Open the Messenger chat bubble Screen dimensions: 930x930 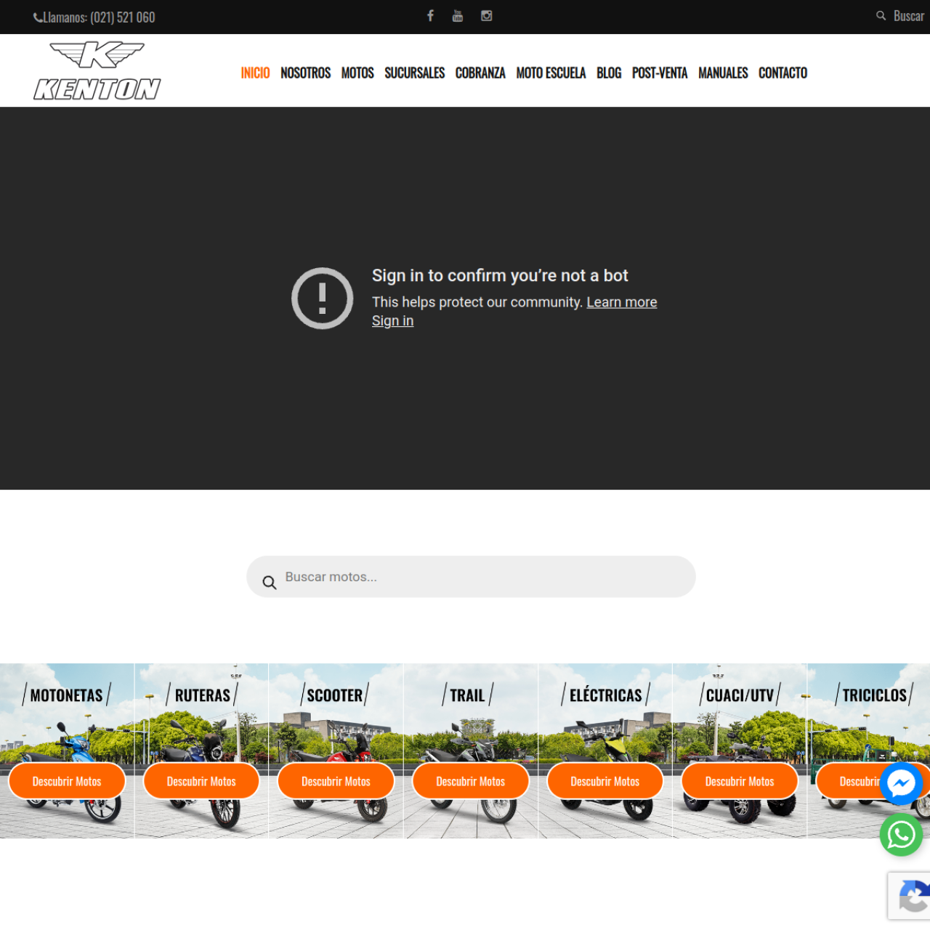(x=901, y=783)
